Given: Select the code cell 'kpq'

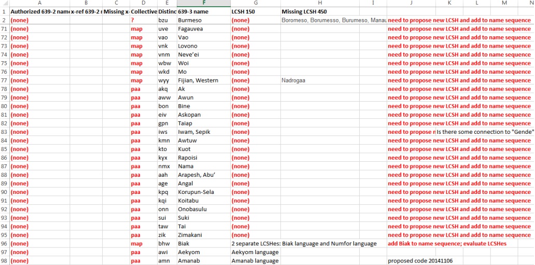Looking at the screenshot, I should (x=167, y=192).
